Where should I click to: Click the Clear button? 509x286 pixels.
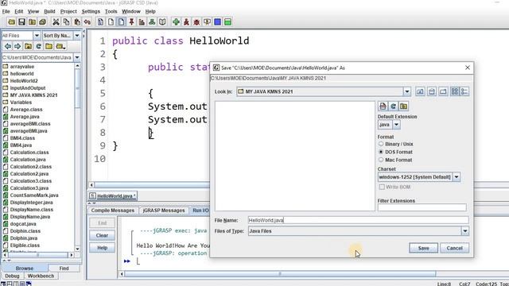102,235
